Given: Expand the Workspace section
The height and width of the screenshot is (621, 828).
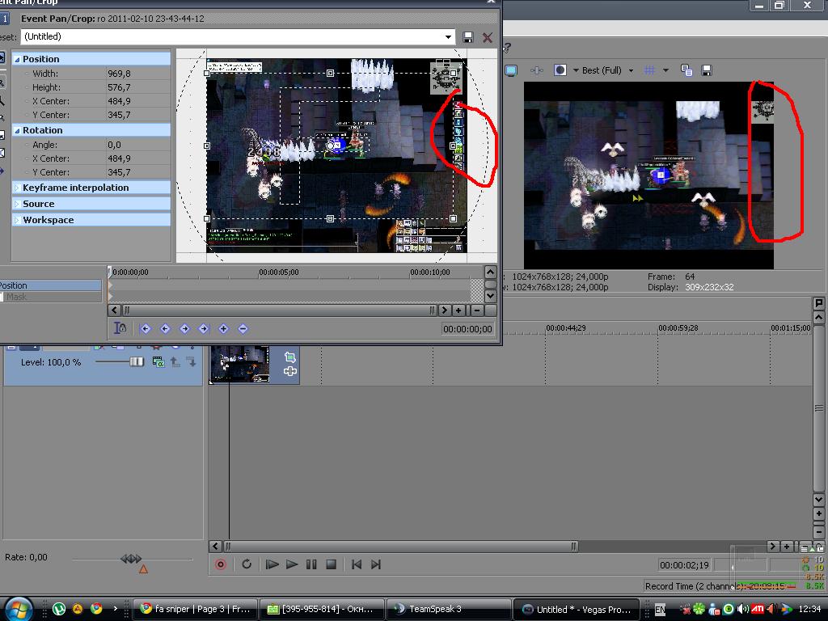Looking at the screenshot, I should point(17,220).
